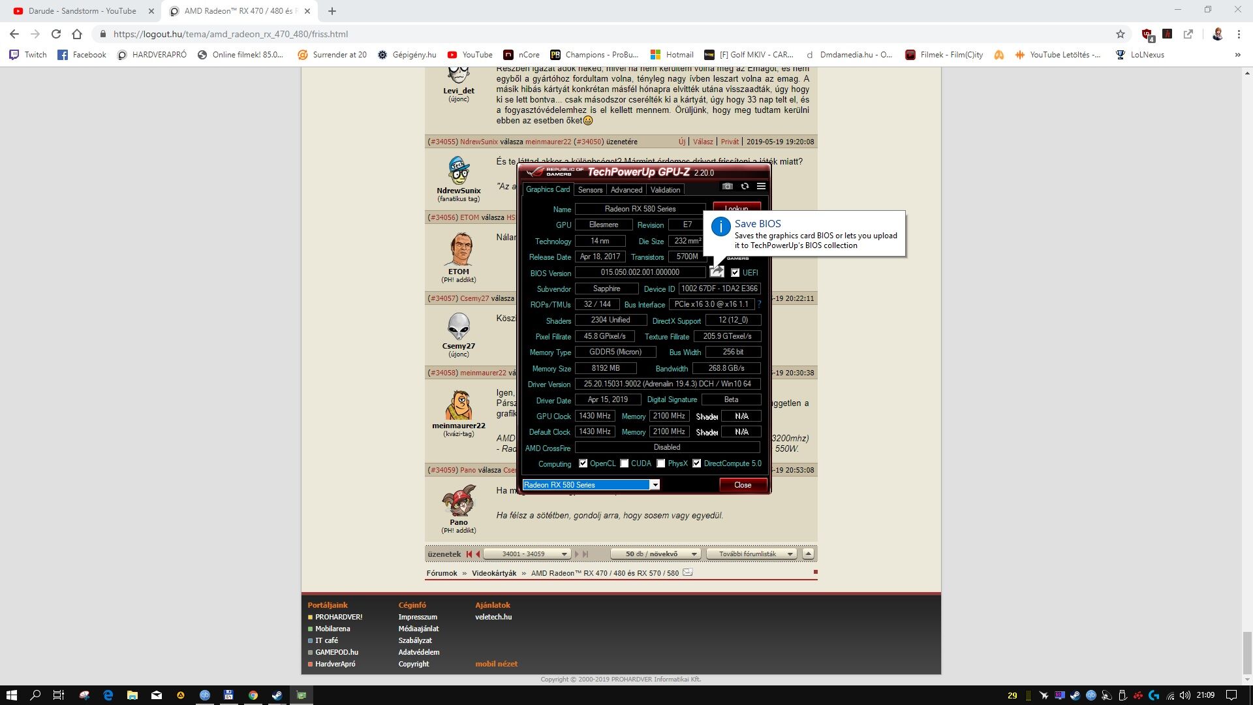
Task: Open the Fórumok breadcrumb link
Action: coord(442,573)
